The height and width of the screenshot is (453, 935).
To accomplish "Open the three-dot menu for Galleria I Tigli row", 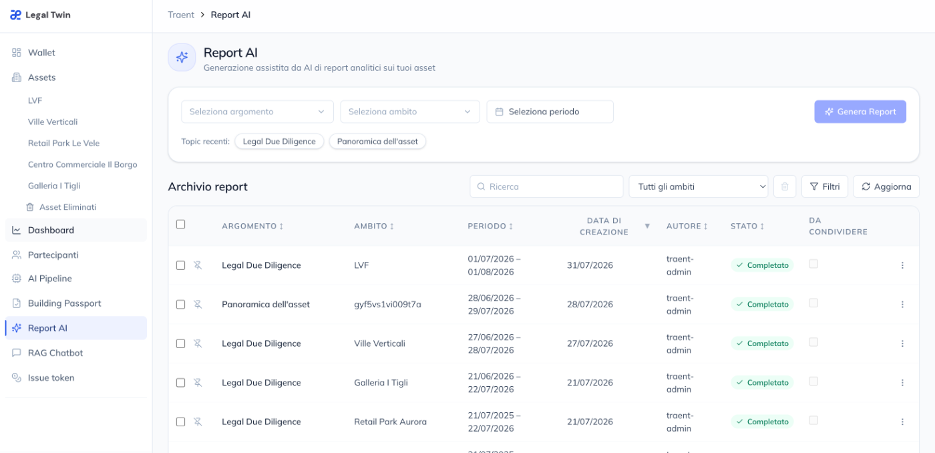I will click(x=902, y=382).
